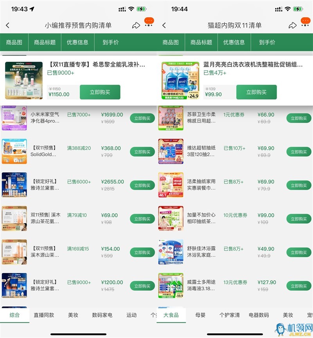Tap 立即购买 for 蓝月亮洗衣液
The image size is (313, 338).
pyautogui.click(x=256, y=92)
